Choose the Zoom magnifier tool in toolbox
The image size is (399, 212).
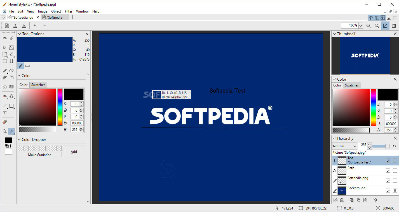point(5,131)
